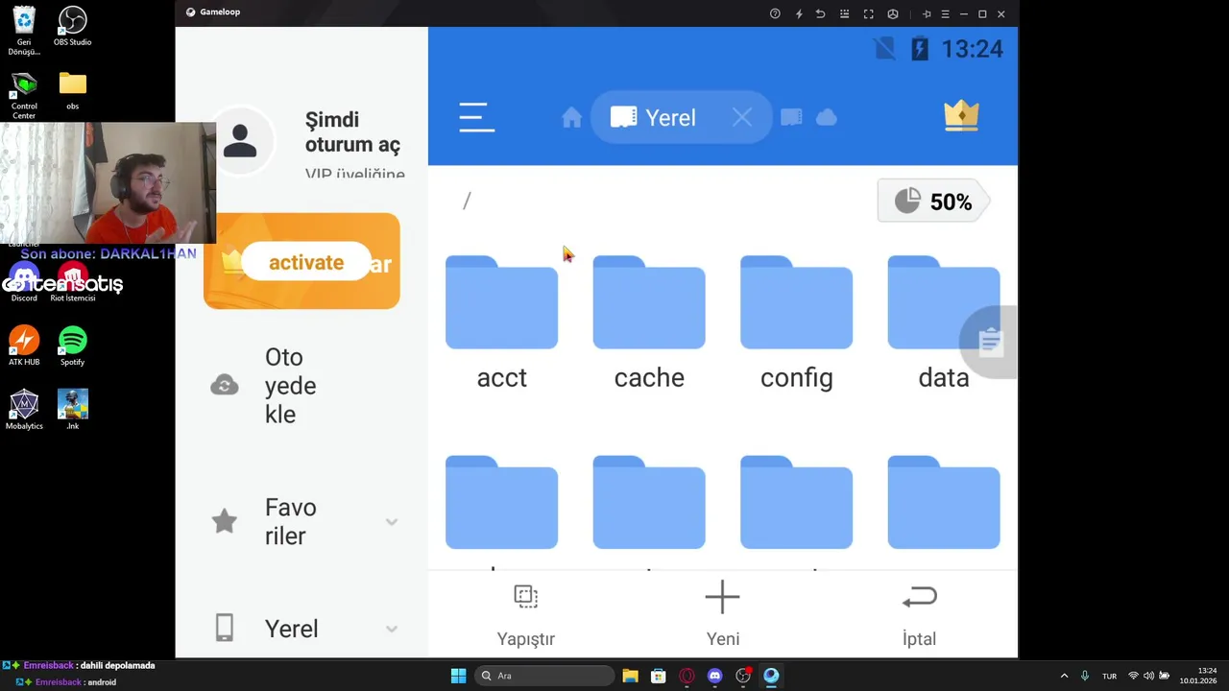Viewport: 1229px width, 691px height.
Task: Close the Yerel tab
Action: [741, 117]
